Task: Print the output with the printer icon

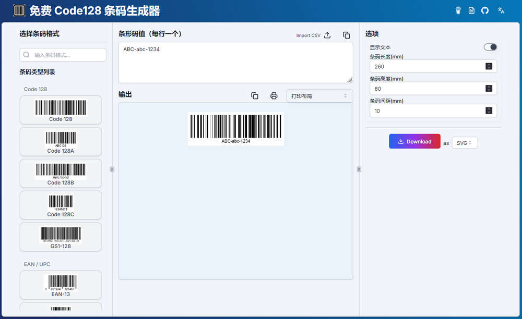Action: tap(274, 96)
